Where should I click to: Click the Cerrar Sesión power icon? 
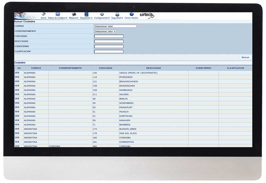[x=132, y=14]
